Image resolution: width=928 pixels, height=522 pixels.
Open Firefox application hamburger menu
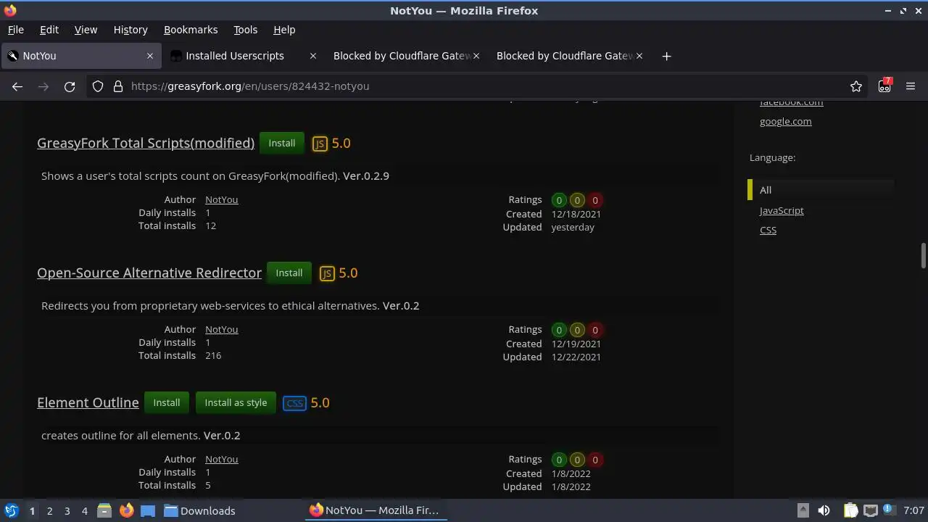911,86
